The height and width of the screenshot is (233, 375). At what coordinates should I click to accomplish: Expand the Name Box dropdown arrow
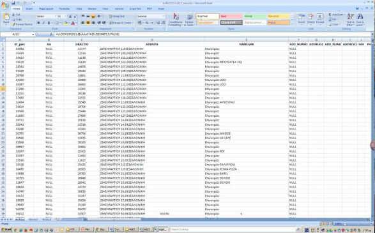pyautogui.click(x=33, y=34)
